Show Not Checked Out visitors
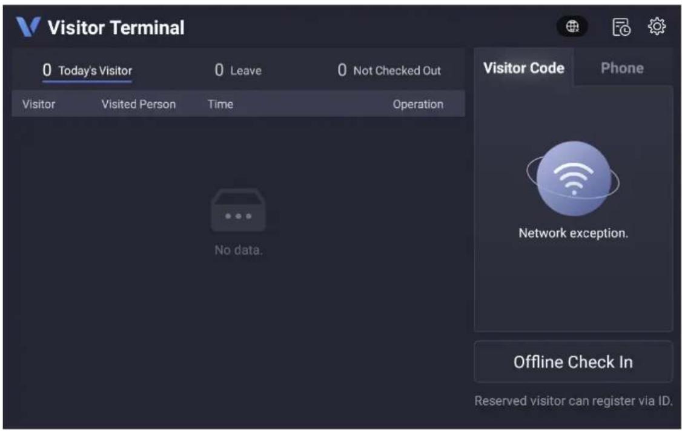682x431 pixels. point(389,70)
